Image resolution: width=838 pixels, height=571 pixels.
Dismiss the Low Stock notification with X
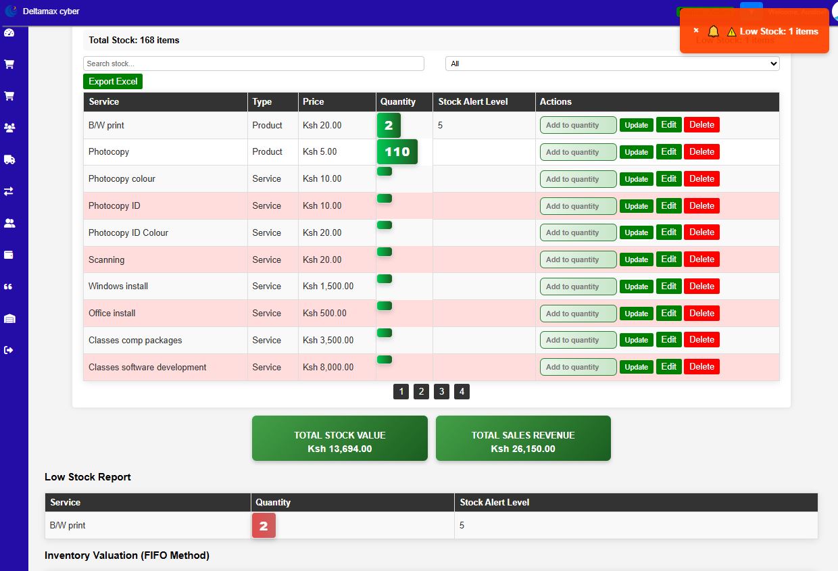point(696,30)
